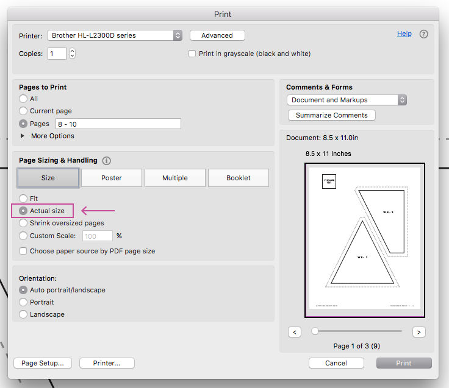Screen dimensions: 449x388
Task: Go to next preview page arrow
Action: [418, 332]
